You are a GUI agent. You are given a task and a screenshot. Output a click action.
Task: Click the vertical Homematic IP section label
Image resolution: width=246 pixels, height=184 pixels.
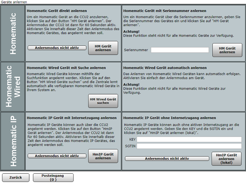(12, 141)
